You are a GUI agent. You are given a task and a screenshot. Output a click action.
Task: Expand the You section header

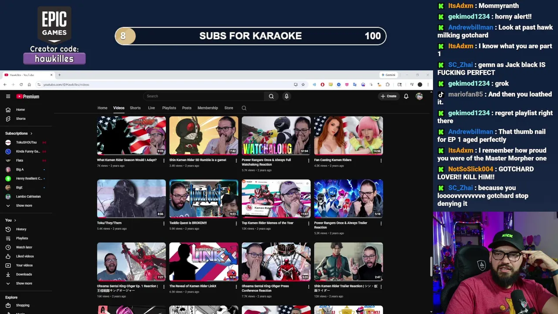pyautogui.click(x=10, y=220)
